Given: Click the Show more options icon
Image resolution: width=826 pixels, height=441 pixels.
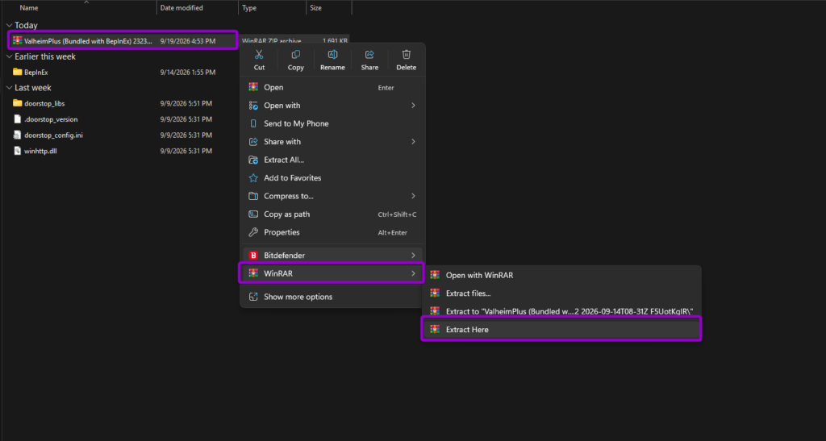Looking at the screenshot, I should click(253, 297).
